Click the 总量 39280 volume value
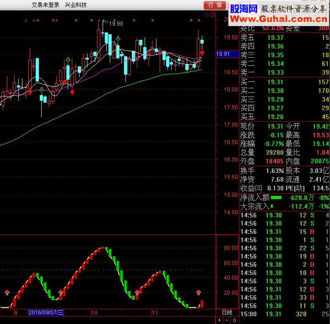330x324 pixels. pyautogui.click(x=275, y=152)
